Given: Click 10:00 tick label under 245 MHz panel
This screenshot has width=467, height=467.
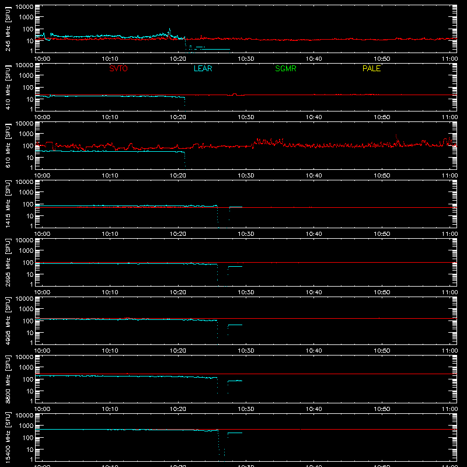Looking at the screenshot, I should (x=42, y=59).
